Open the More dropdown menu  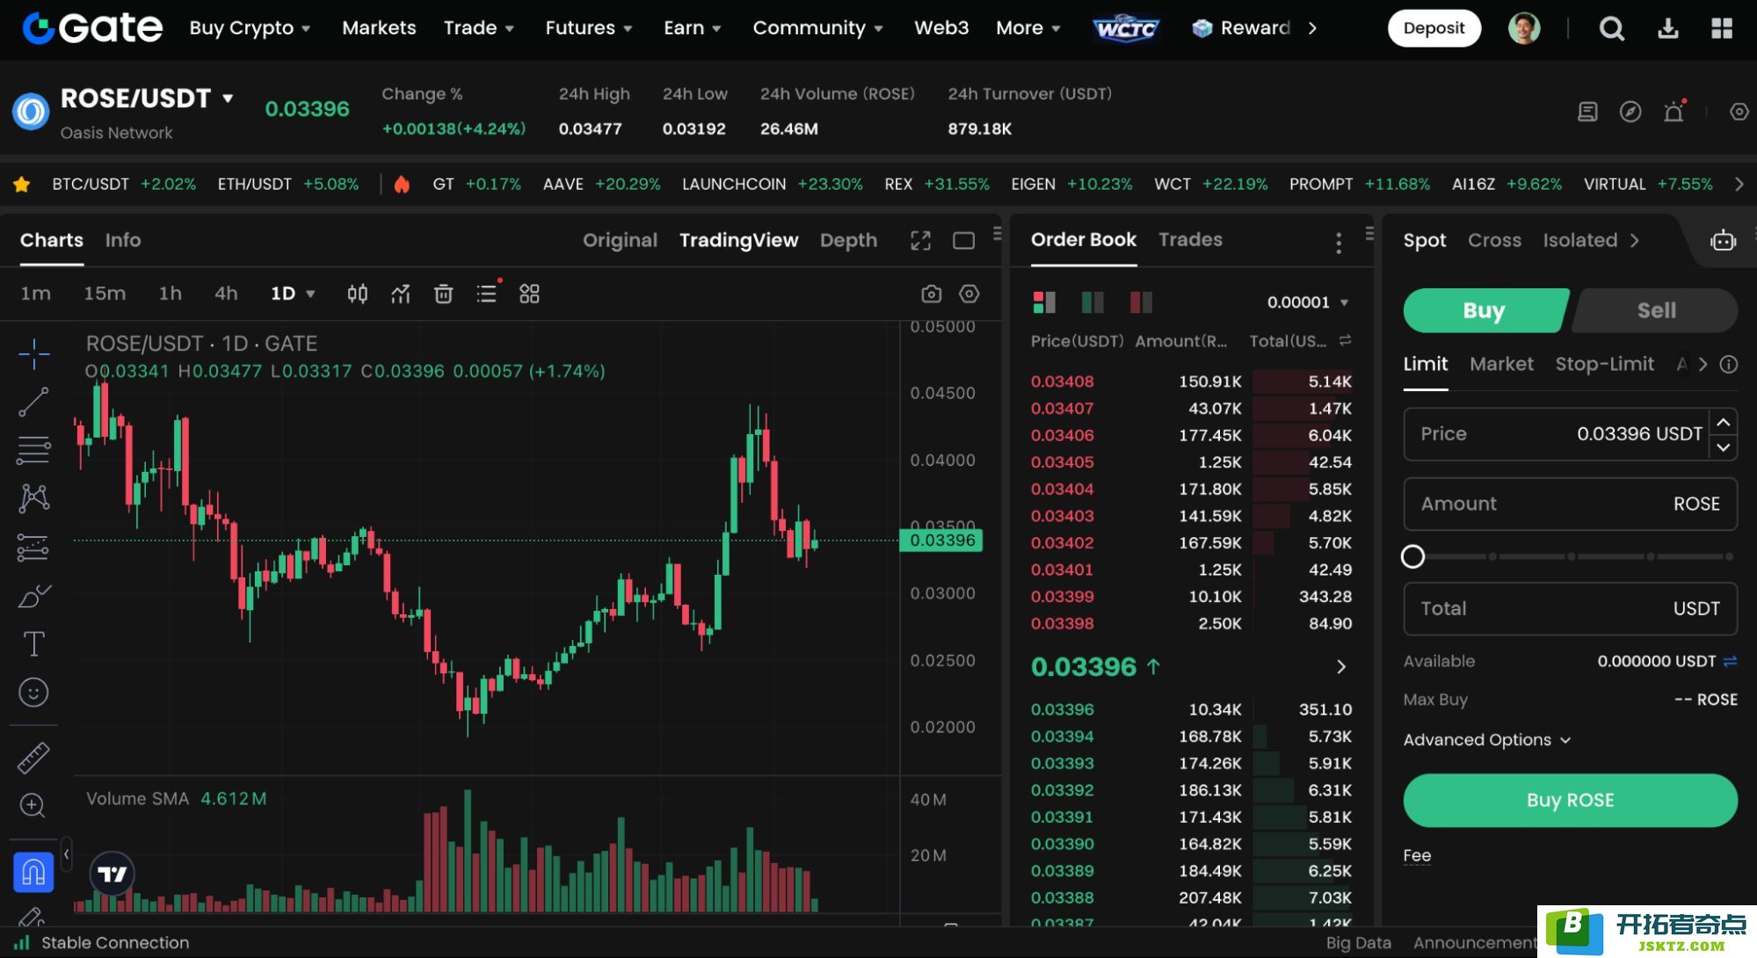pos(1028,28)
